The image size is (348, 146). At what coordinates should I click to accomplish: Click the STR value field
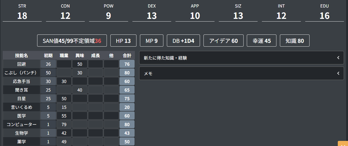[x=22, y=16]
